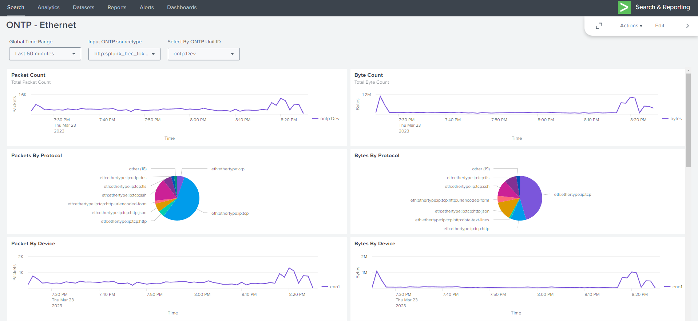Go to the Dashboards tab
The width and height of the screenshot is (698, 321).
pyautogui.click(x=182, y=8)
